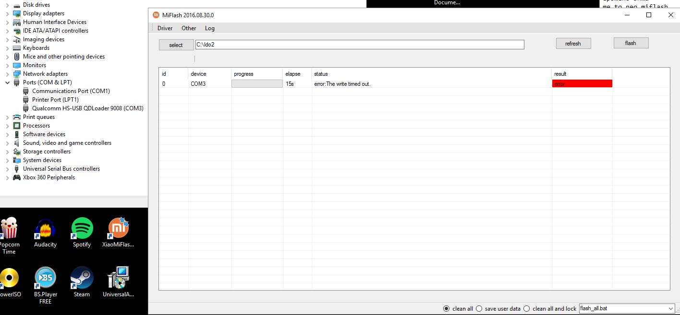Click the progress bar for COM3
This screenshot has height=315, width=680.
257,83
